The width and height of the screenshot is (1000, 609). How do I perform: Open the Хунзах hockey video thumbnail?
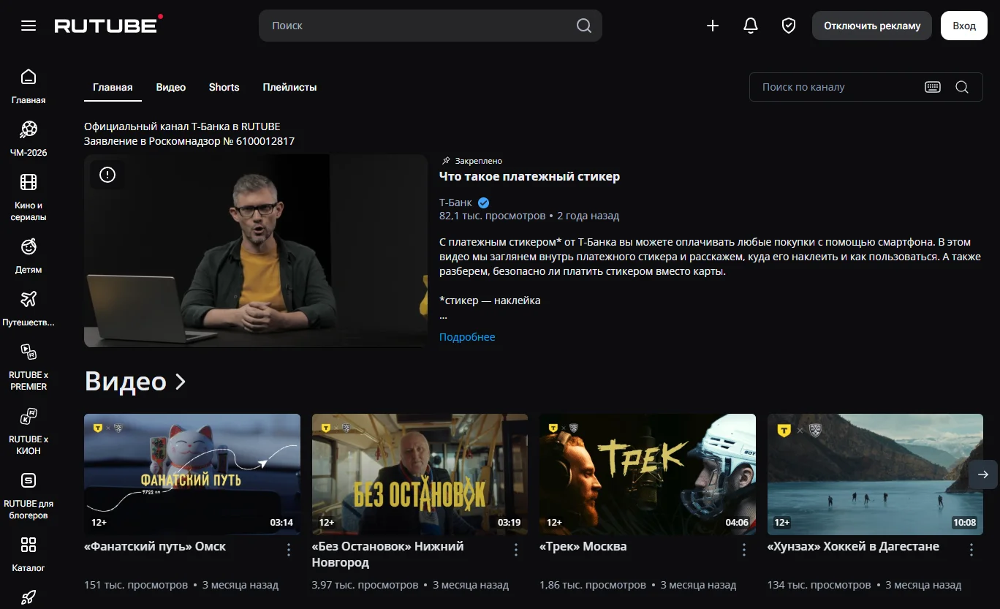pyautogui.click(x=875, y=474)
